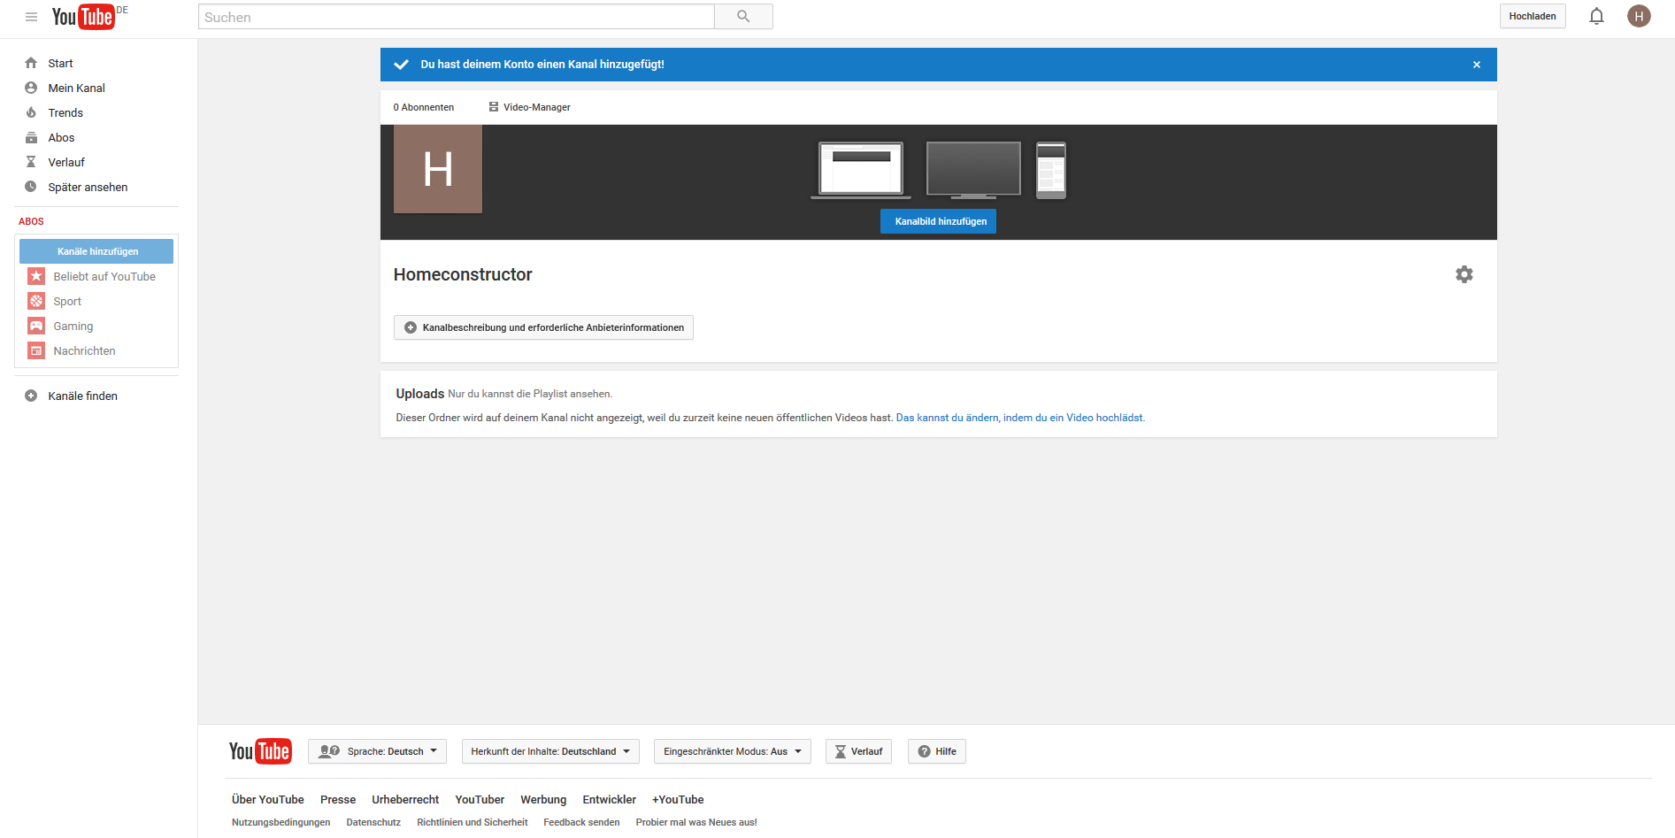Image resolution: width=1675 pixels, height=838 pixels.
Task: Open Richtlinien und Sicherheit link
Action: [473, 822]
